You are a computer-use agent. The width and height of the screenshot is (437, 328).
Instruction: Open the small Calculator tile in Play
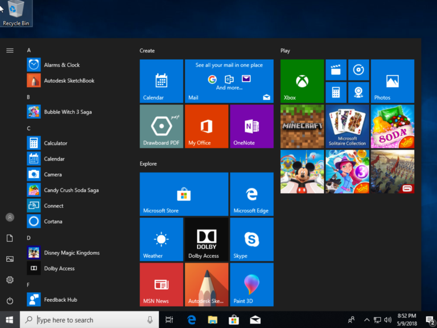pyautogui.click(x=336, y=92)
